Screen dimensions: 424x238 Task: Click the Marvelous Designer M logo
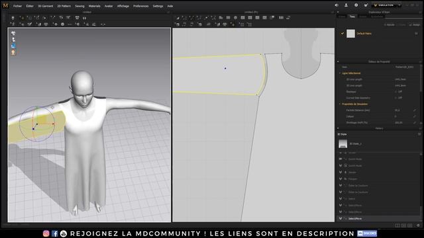(x=5, y=5)
